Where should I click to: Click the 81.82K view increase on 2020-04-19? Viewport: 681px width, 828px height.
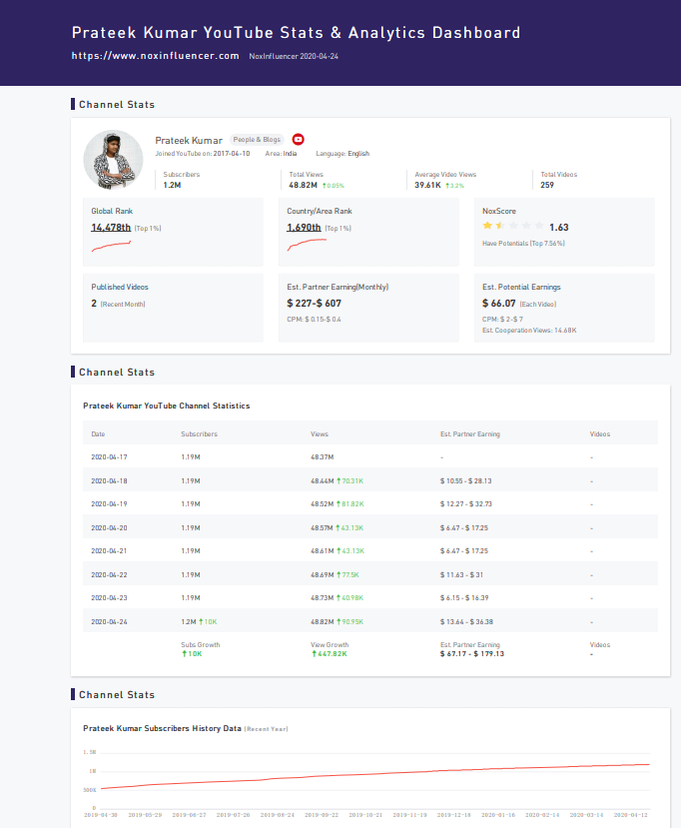pos(350,504)
